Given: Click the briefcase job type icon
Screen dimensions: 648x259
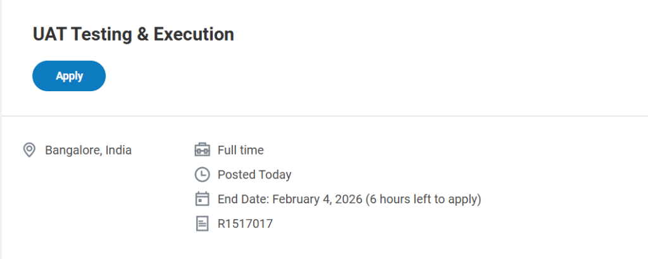Looking at the screenshot, I should pos(201,150).
